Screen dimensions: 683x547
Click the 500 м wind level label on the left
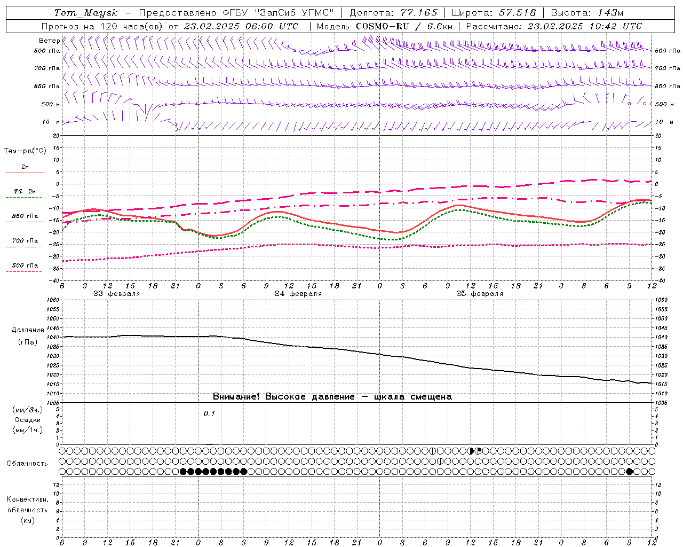[x=51, y=104]
